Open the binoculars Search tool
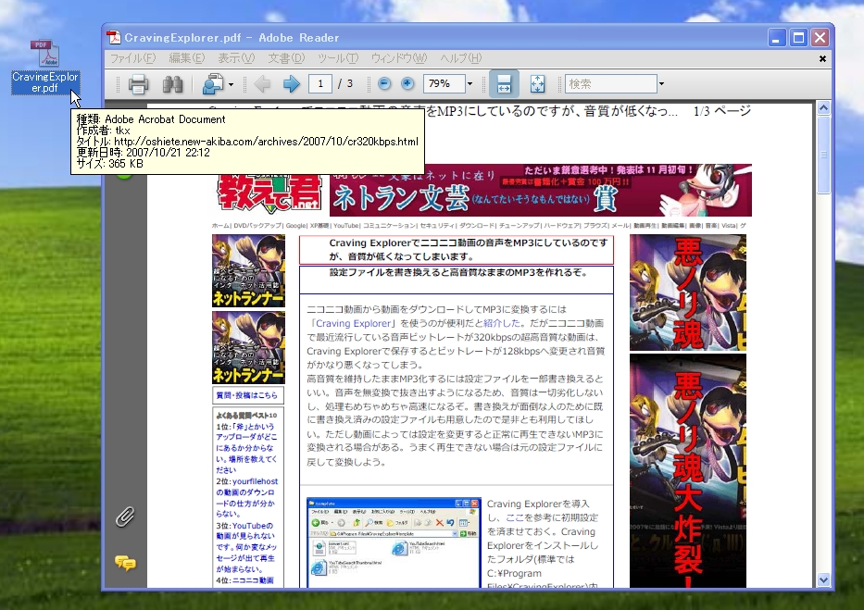Viewport: 864px width, 610px height. point(172,84)
